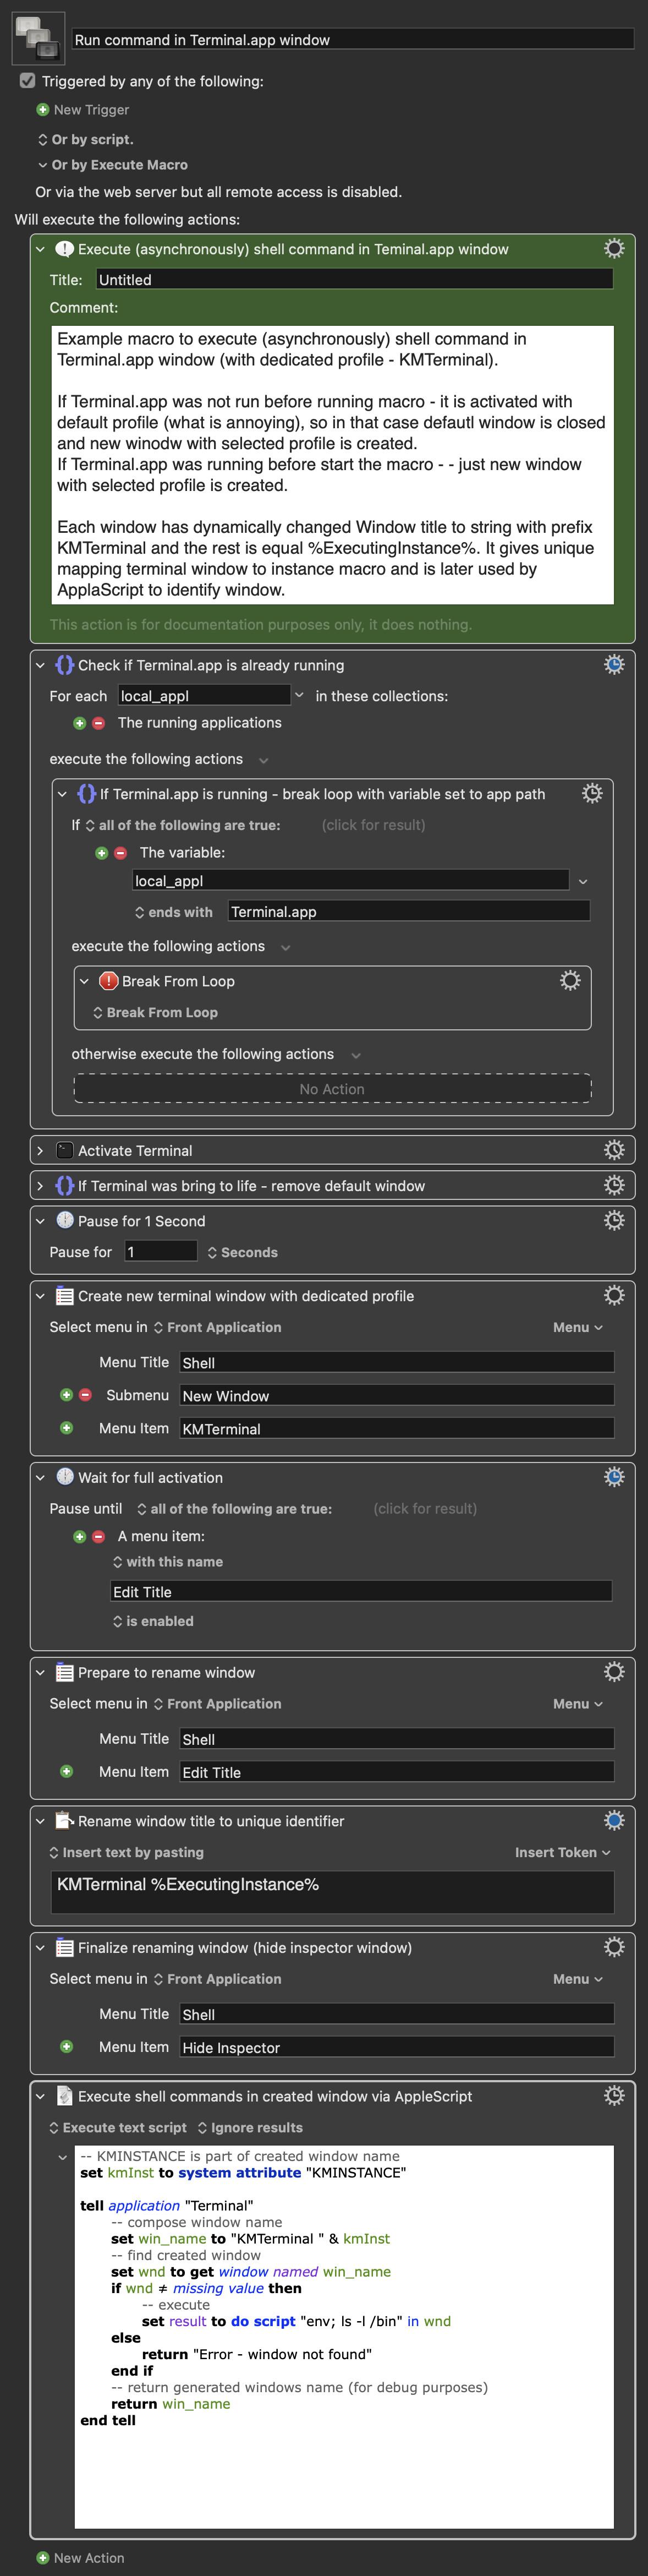Open gear menu for Activate Terminal action
The height and width of the screenshot is (2576, 648).
point(614,1150)
